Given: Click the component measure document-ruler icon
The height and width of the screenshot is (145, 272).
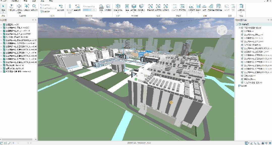Looking at the screenshot, I should 219,6.
